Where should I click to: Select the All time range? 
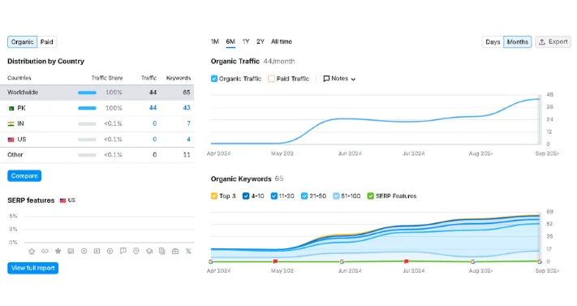[x=282, y=41]
